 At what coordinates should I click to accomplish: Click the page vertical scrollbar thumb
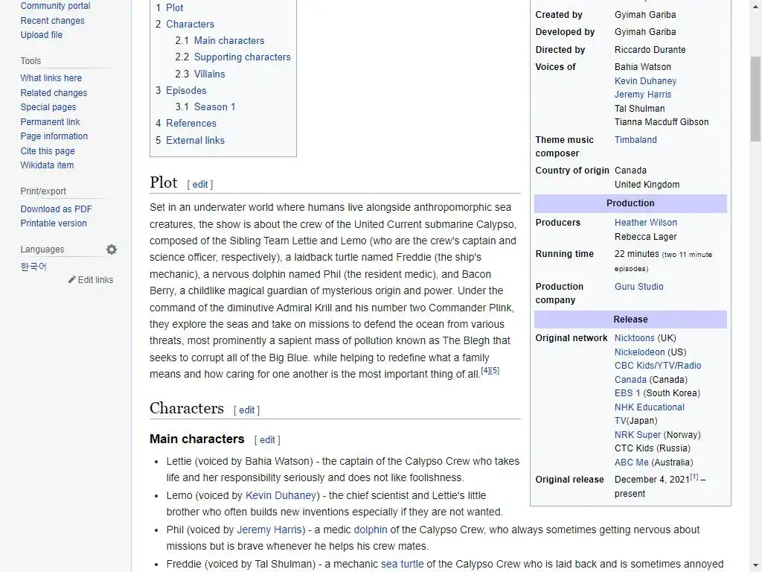[x=756, y=98]
